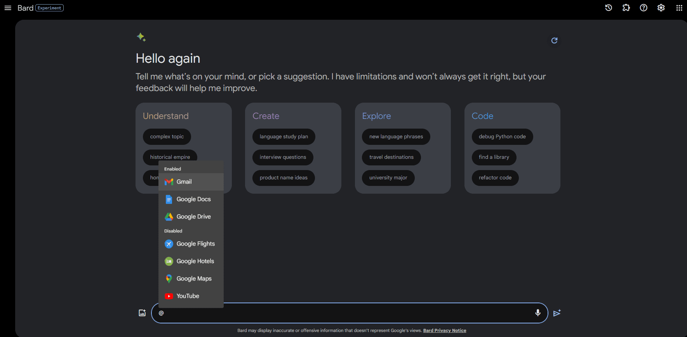
Task: Click the Experiment badge
Action: 50,8
